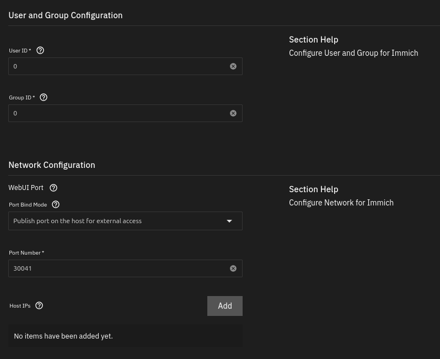Click the Network Configuration section heading
This screenshot has width=440, height=359.
(52, 165)
